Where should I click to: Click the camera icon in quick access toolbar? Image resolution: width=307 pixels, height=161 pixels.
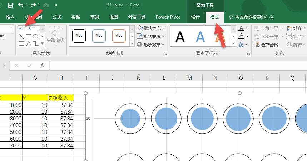(46, 5)
